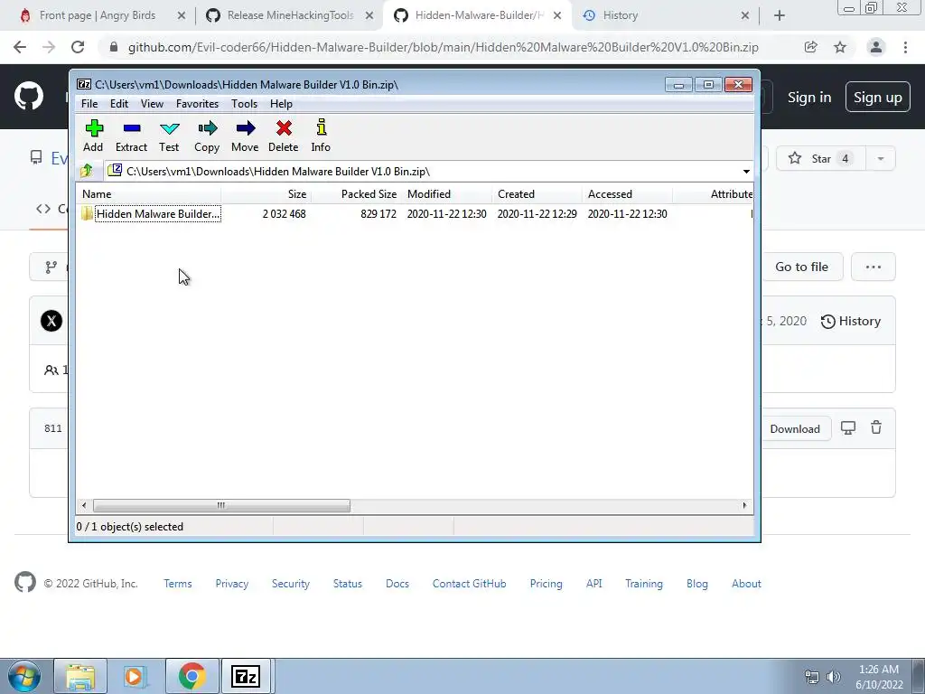Select the 2020-11-22 12:29 created date cell

click(537, 213)
